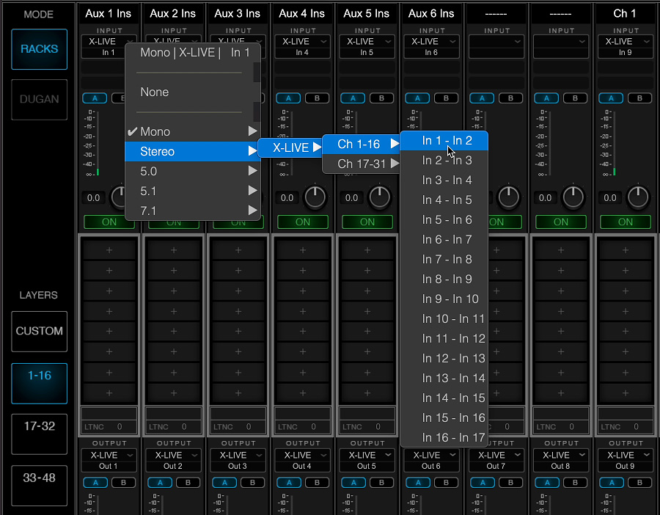660x515 pixels.
Task: Click the Aux 4 gain value field
Action: pyautogui.click(x=287, y=198)
